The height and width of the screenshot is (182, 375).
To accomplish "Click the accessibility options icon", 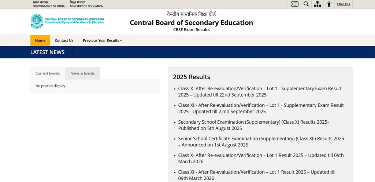I will (x=329, y=4).
